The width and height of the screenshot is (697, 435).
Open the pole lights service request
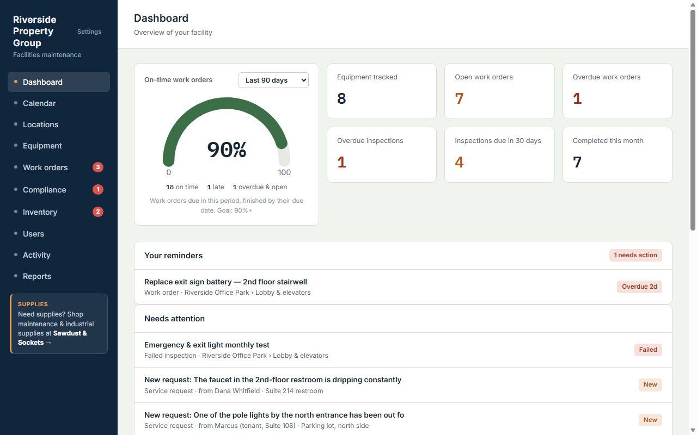[403, 420]
